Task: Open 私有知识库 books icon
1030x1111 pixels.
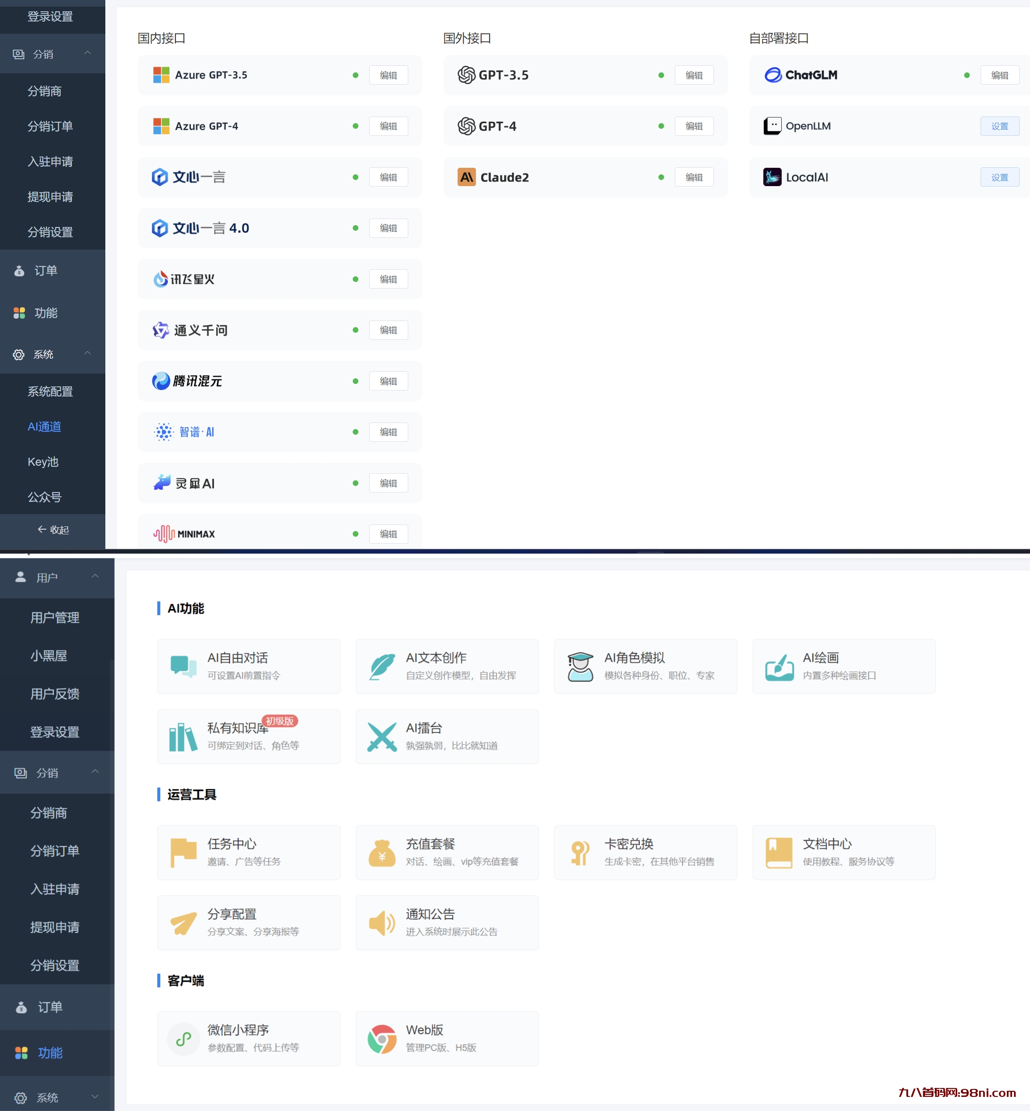Action: 183,737
